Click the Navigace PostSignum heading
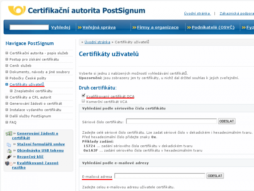 [30, 43]
